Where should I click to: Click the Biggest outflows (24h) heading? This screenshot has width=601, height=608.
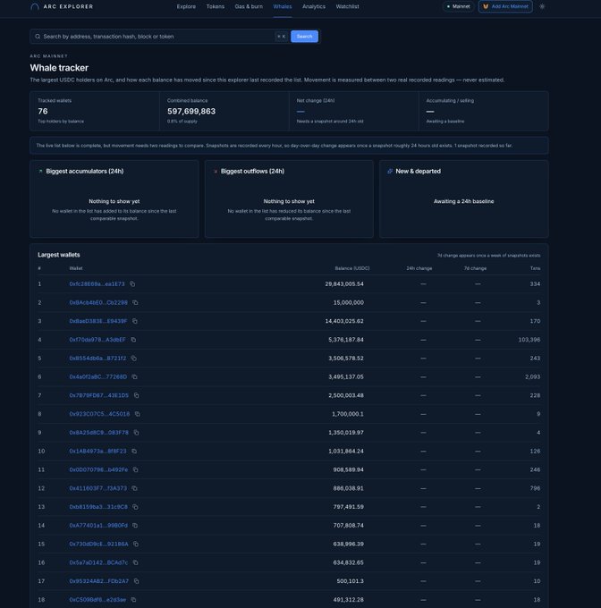[x=252, y=171]
